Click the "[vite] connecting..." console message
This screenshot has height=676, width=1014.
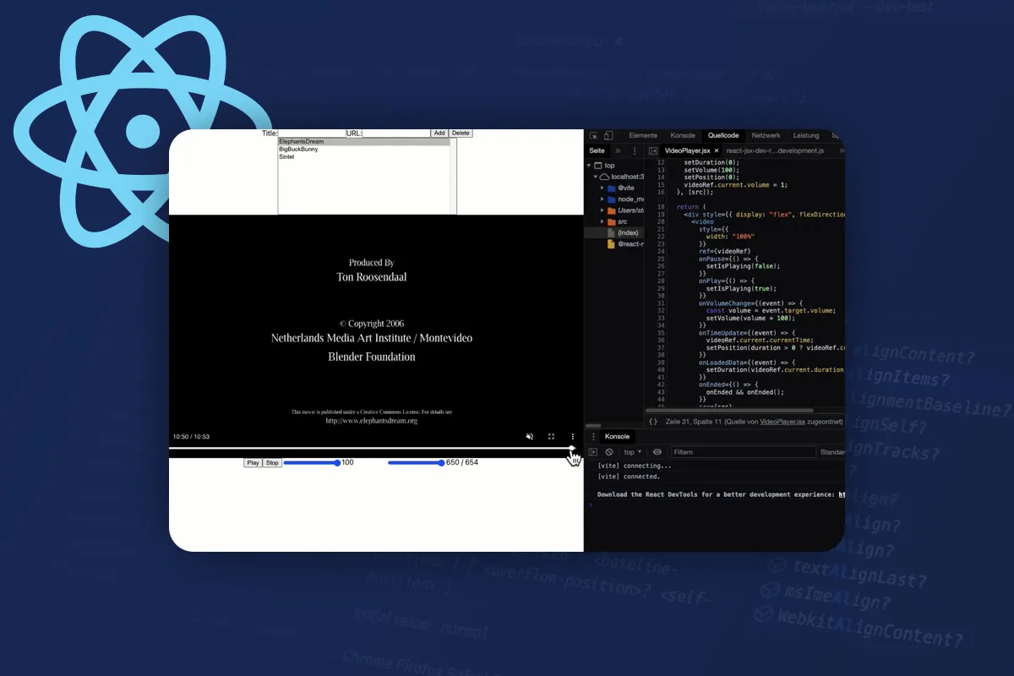pos(635,466)
